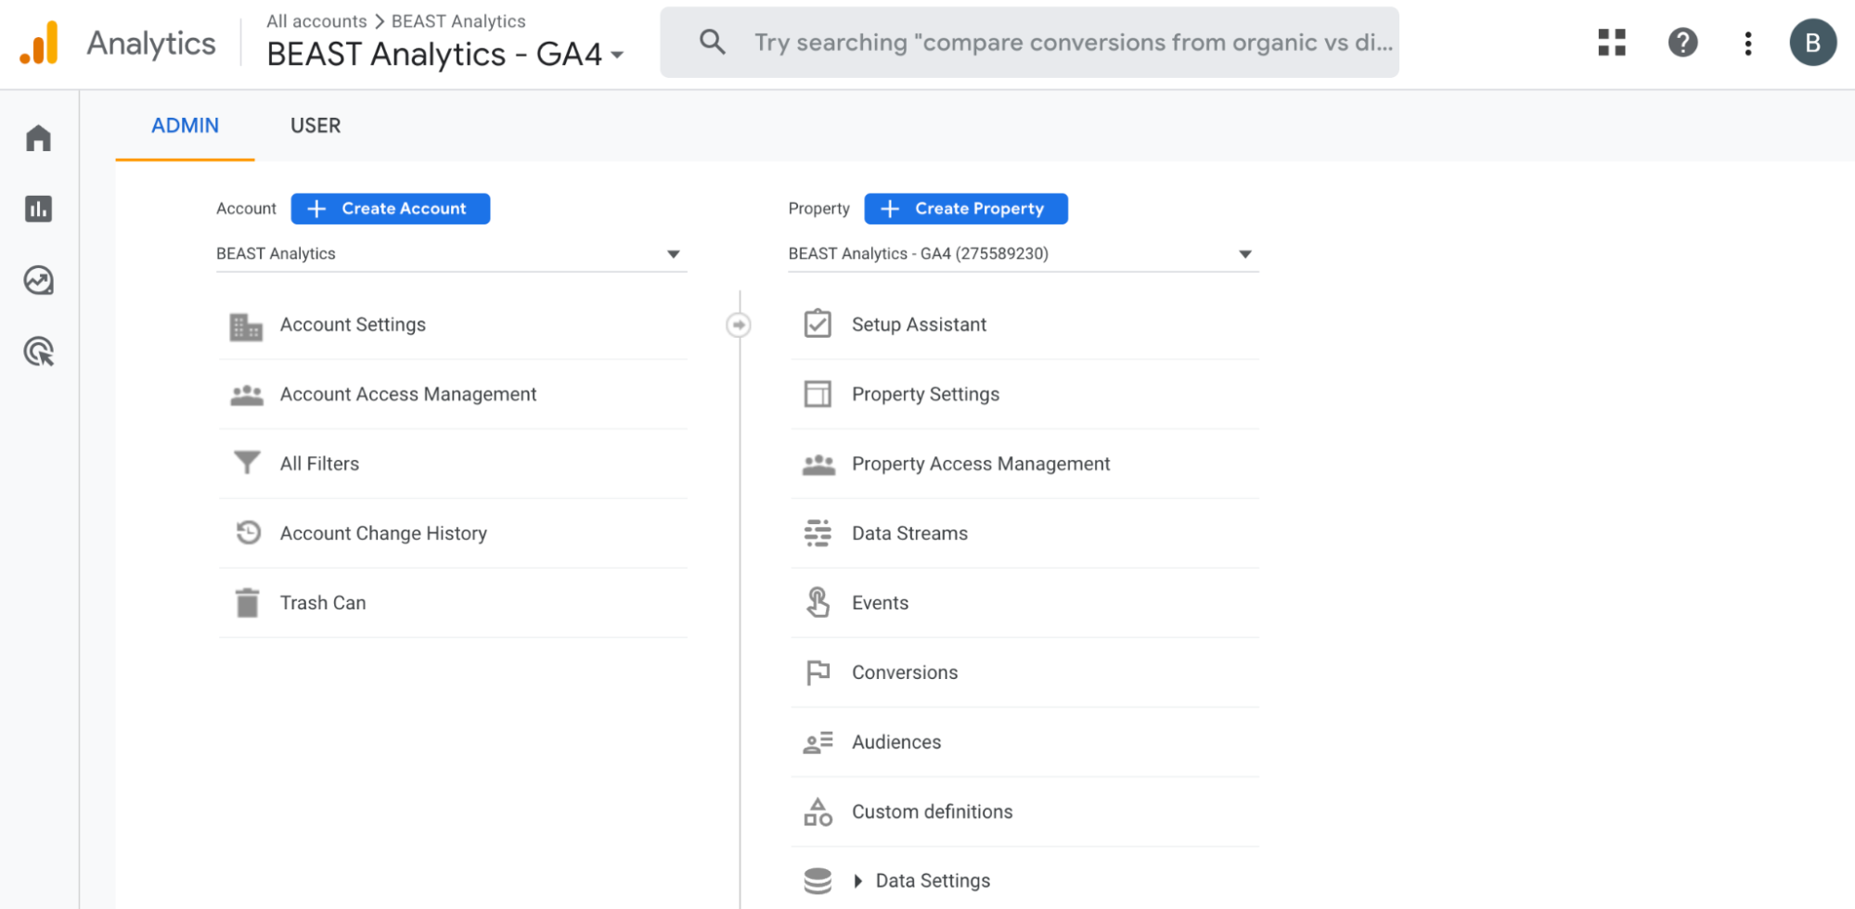Viewport: 1855px width, 909px height.
Task: Click the Create Property button
Action: pos(965,208)
